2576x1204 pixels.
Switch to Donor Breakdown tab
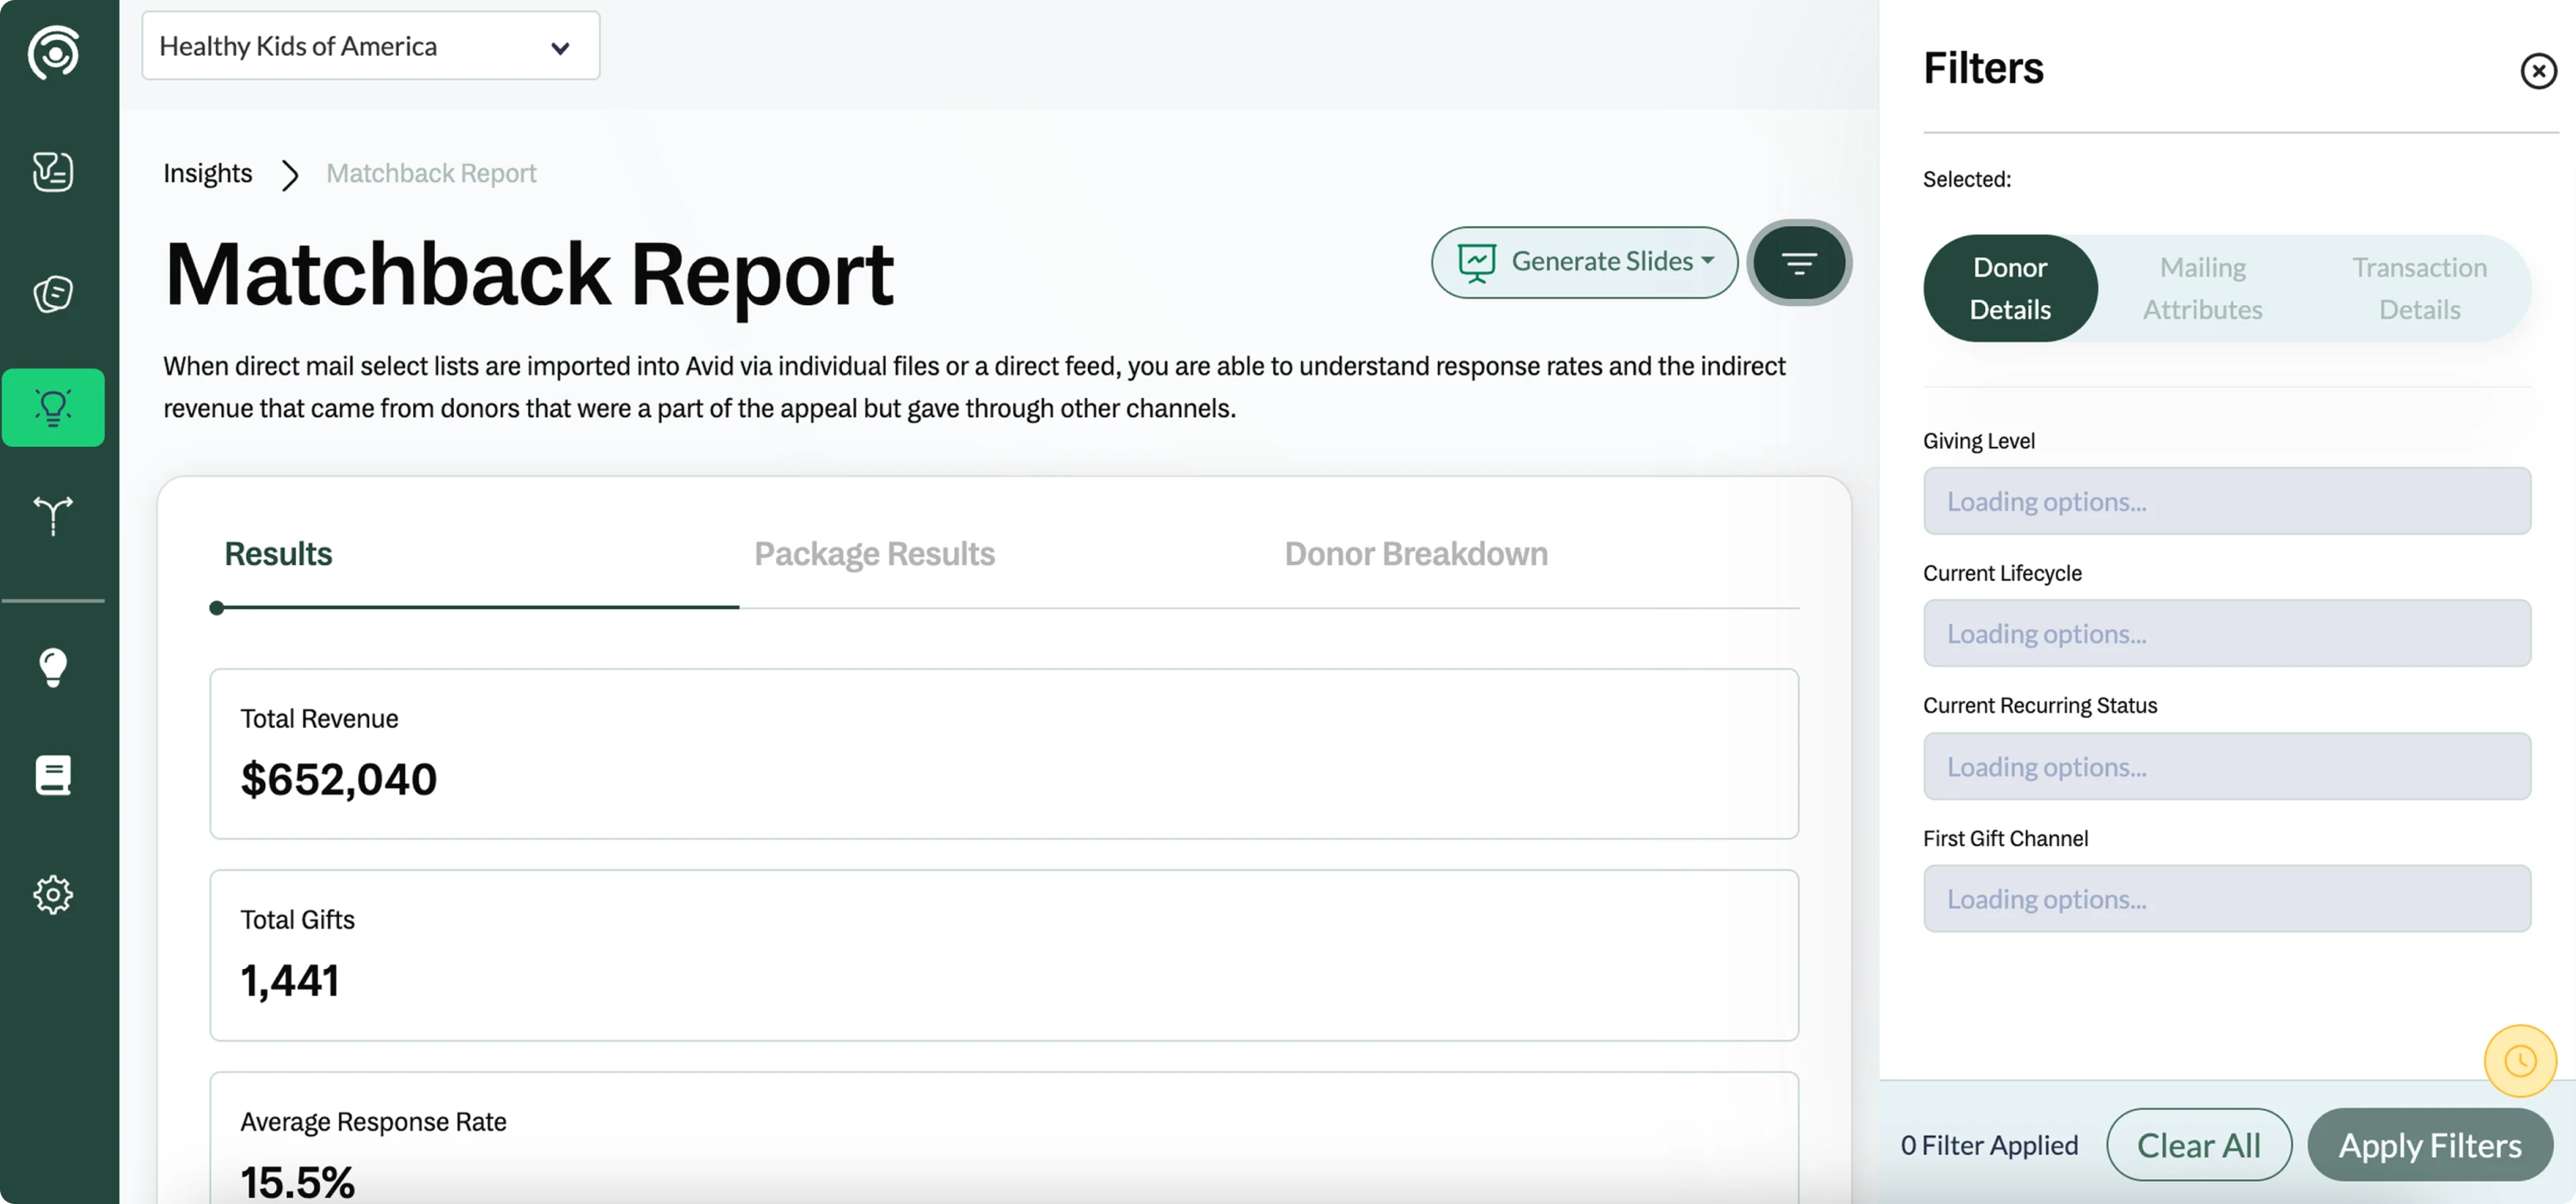(1415, 554)
